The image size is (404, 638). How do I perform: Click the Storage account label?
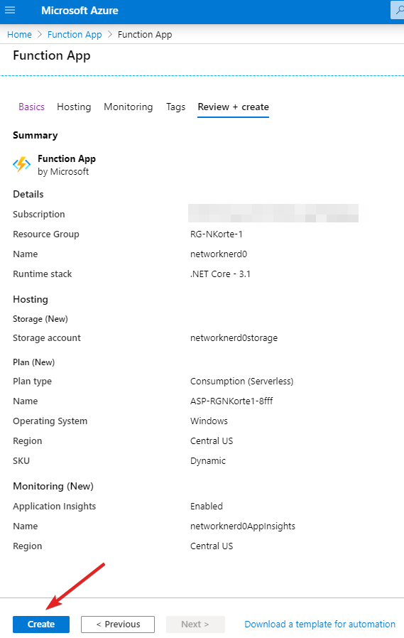click(47, 337)
